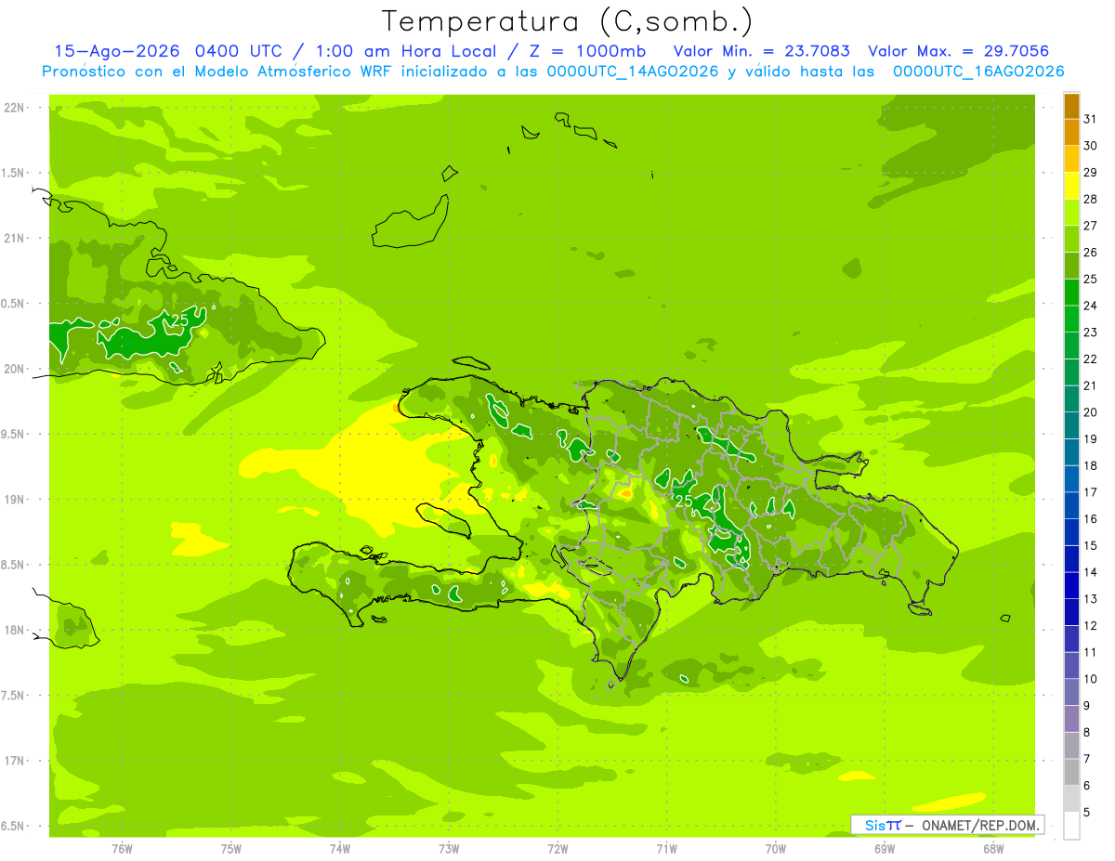Click the 19N latitude label
Viewport: 1115px width, 861px height.
14,500
